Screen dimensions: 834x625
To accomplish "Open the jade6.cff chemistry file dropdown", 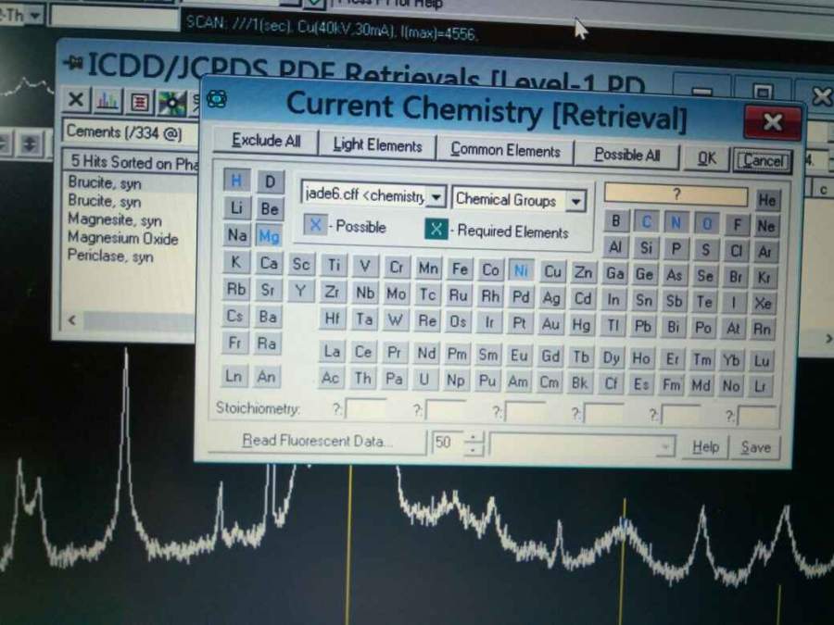I will click(x=436, y=197).
